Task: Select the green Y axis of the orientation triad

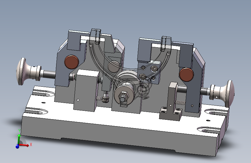Action: coord(19,139)
